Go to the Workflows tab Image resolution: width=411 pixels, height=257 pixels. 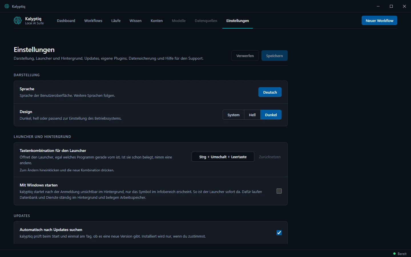tap(93, 21)
